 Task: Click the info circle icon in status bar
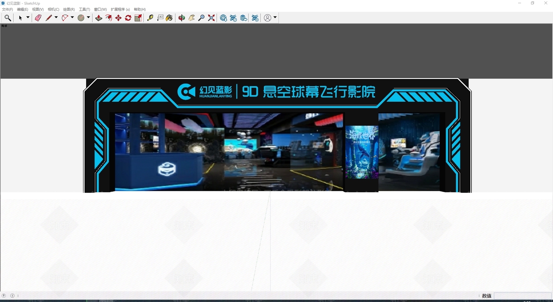[x=12, y=296]
